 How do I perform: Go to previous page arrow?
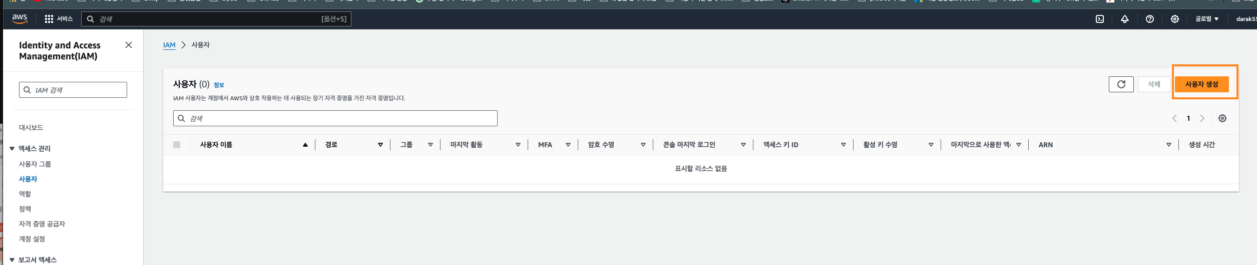click(x=1174, y=118)
